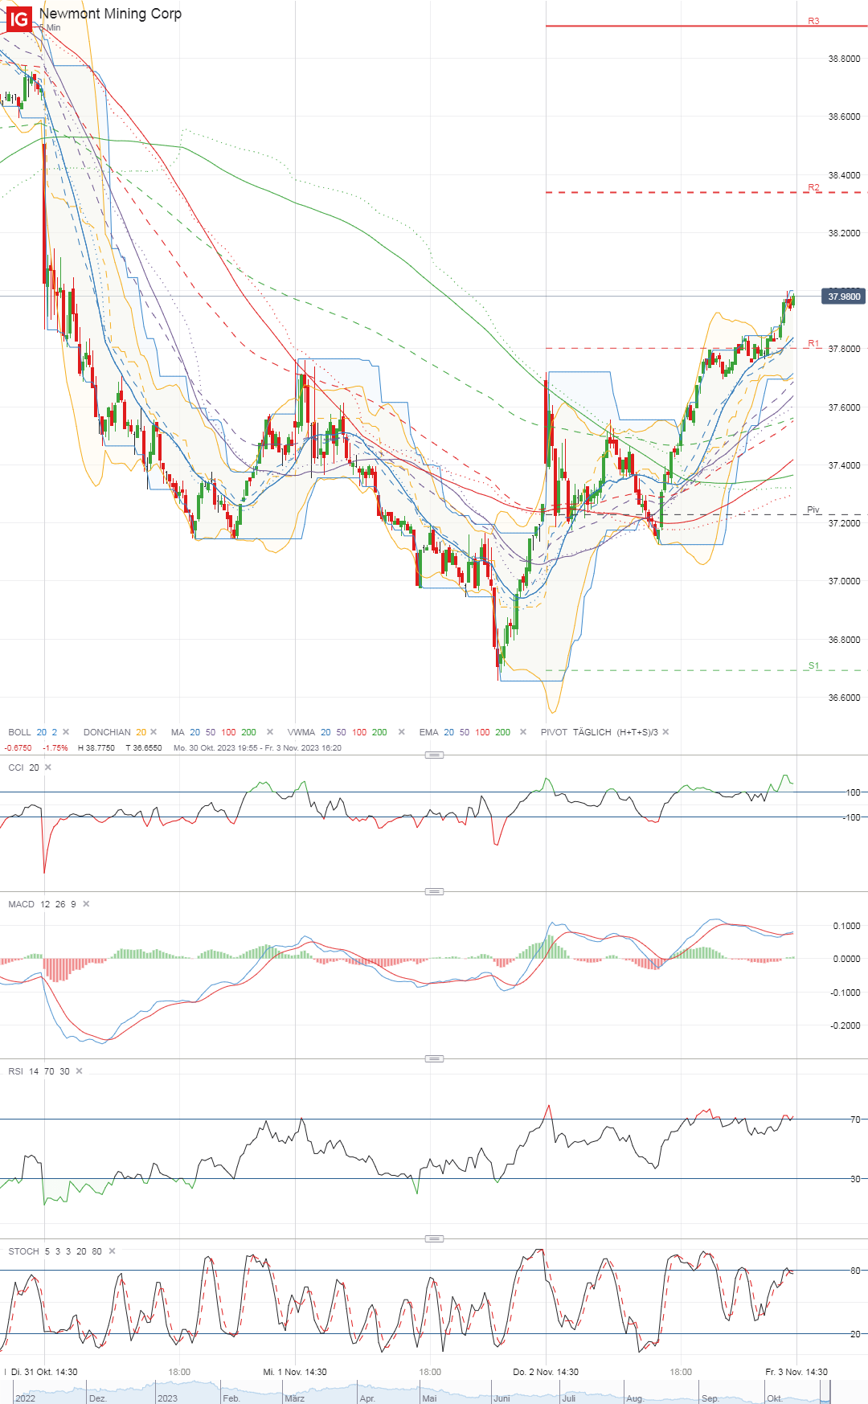Grab the navigator range handle at right end
This screenshot has height=1404, width=868.
point(830,1392)
